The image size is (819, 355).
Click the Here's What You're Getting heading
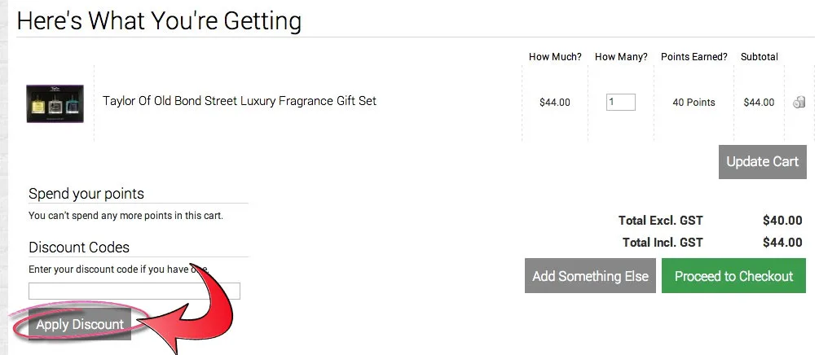coord(159,20)
